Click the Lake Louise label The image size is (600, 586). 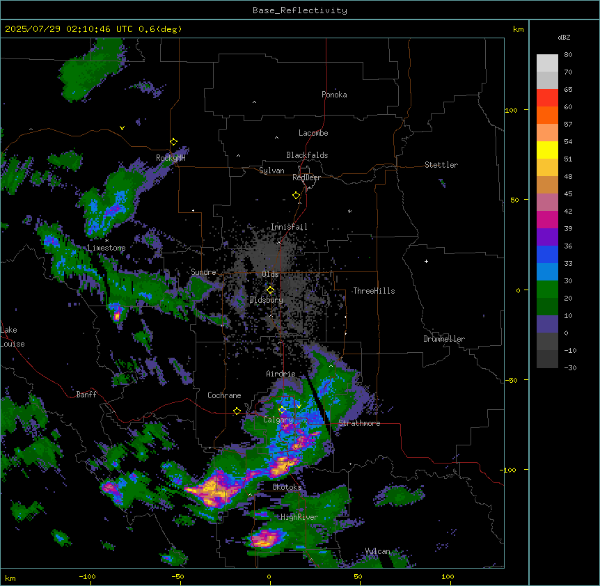point(11,337)
